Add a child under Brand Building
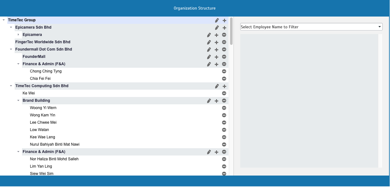Screen dimensions: 390x187 pyautogui.click(x=216, y=101)
